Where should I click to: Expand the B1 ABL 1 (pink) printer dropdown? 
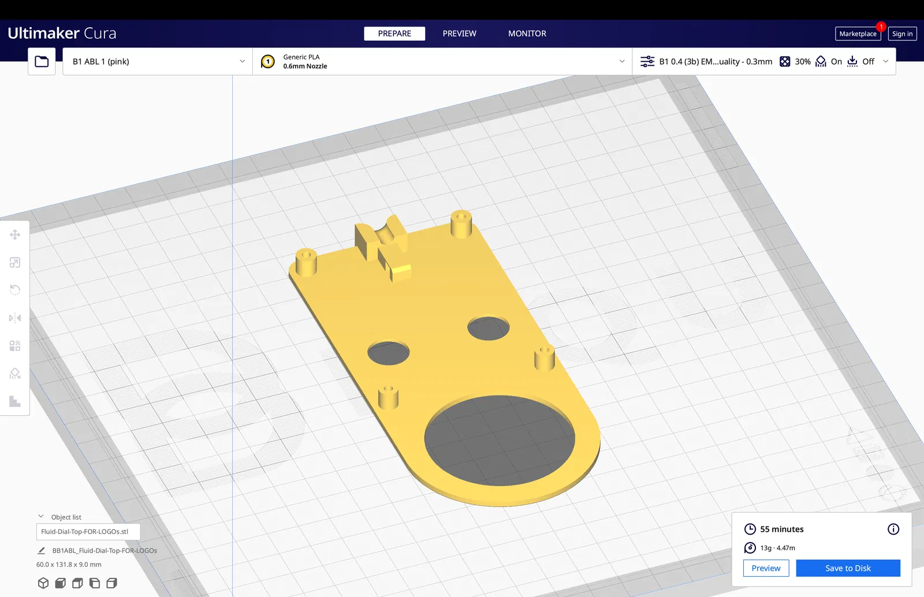tap(158, 61)
